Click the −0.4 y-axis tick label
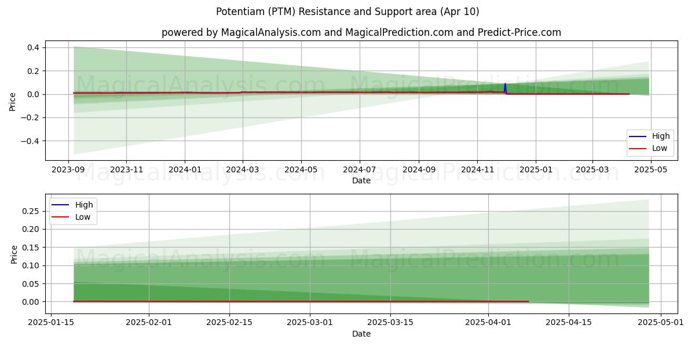Image resolution: width=695 pixels, height=347 pixels. (x=30, y=141)
